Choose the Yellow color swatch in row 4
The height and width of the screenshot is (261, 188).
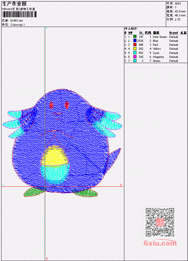[x=135, y=49]
